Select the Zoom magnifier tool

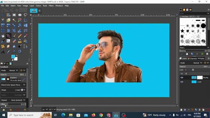pos(20,52)
